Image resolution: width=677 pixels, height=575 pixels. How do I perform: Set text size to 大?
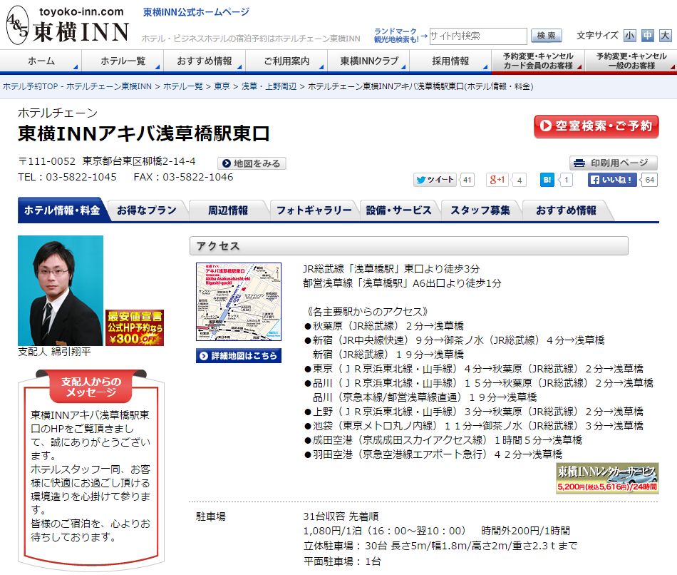point(665,36)
